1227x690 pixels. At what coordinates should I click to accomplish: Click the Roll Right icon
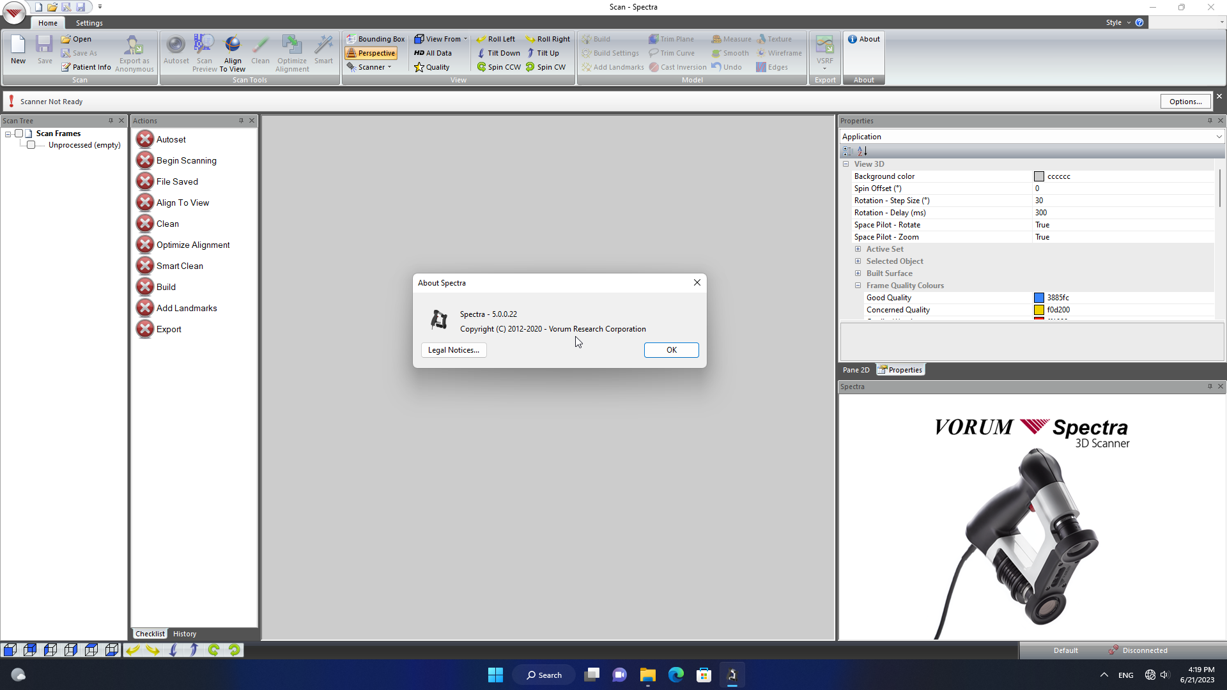point(530,39)
